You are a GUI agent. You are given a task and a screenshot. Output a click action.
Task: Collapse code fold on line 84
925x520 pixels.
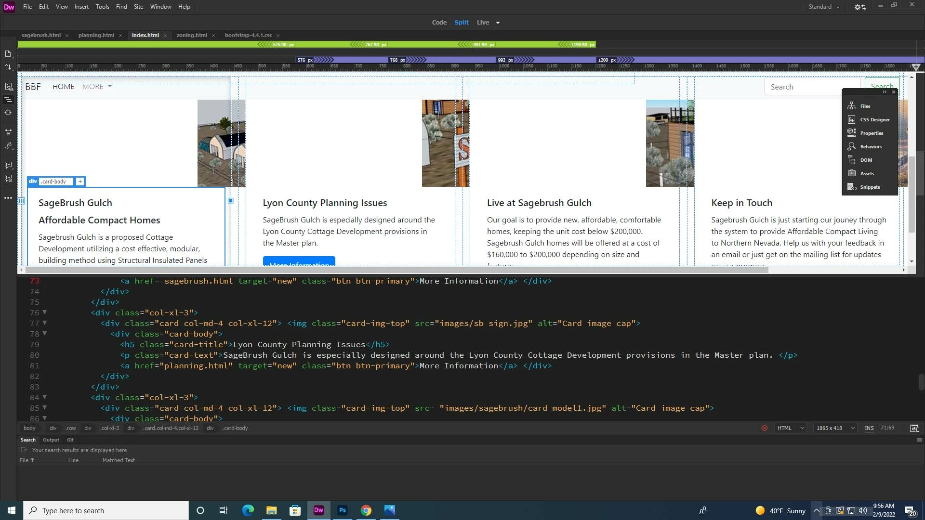(45, 397)
